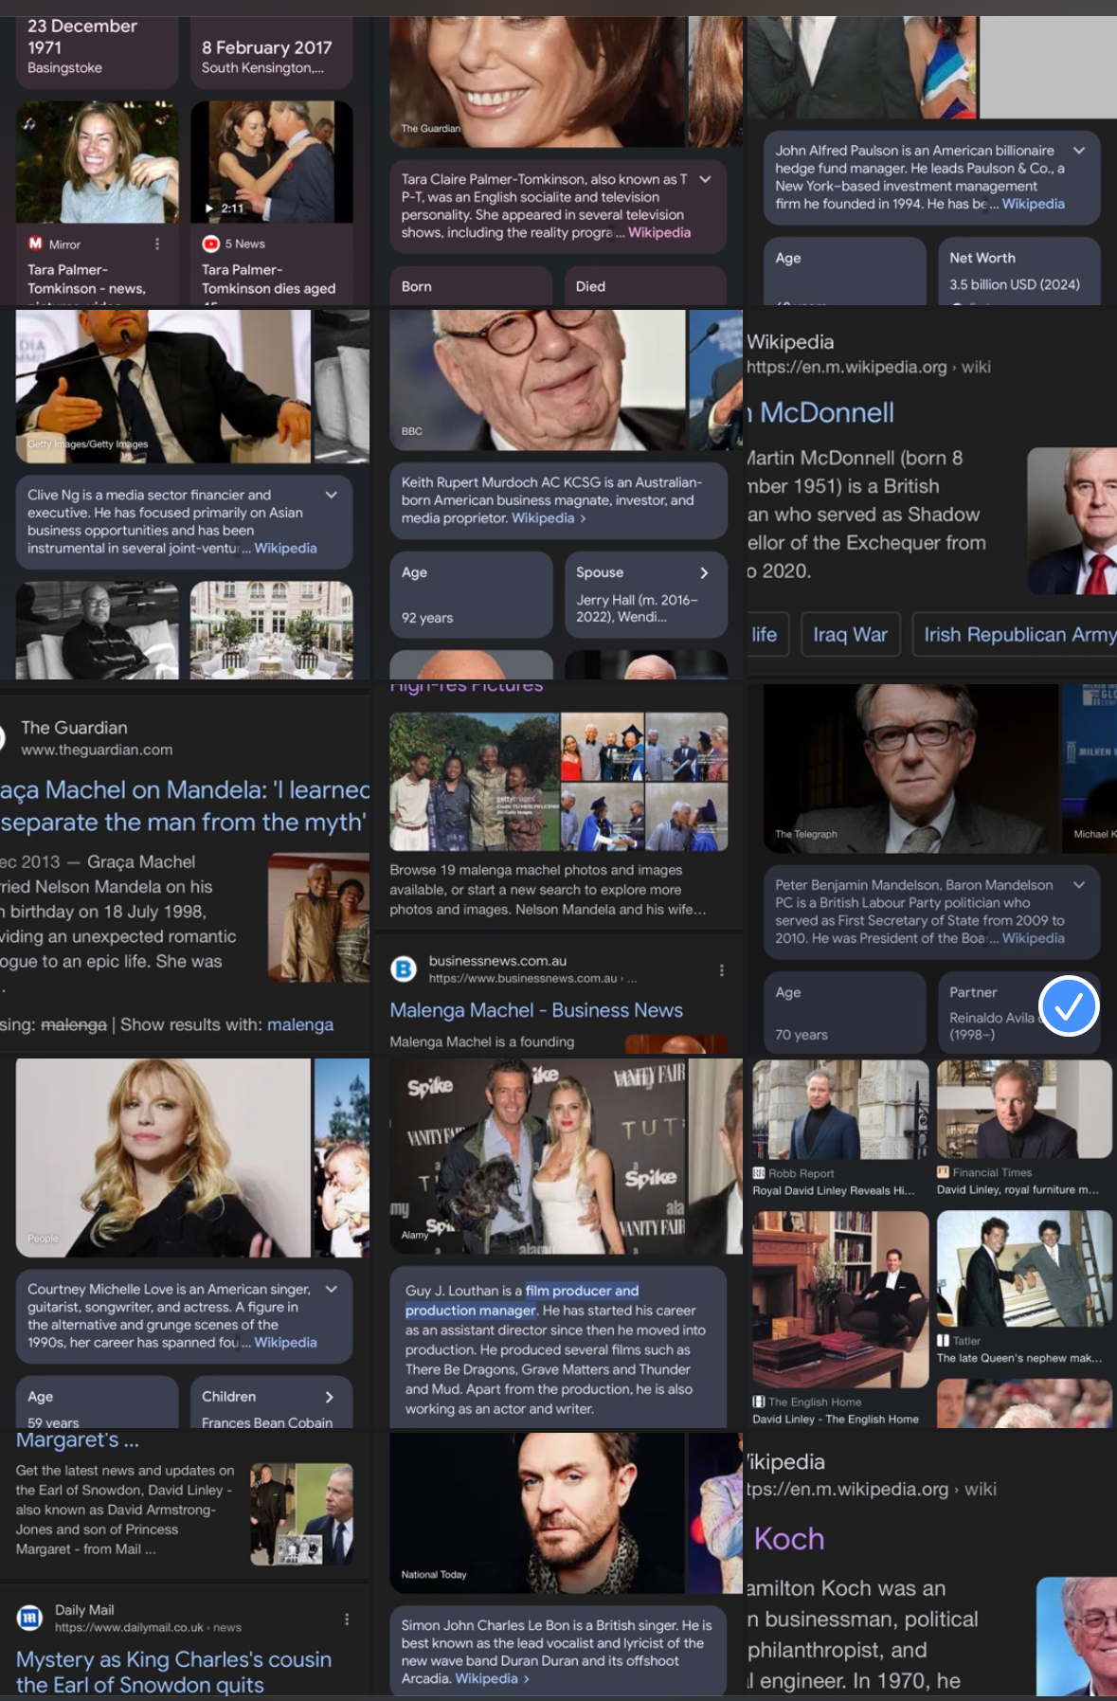The width and height of the screenshot is (1117, 1701).
Task: Open the Guy Louthan Alamy red carpet photo
Action: point(537,1156)
